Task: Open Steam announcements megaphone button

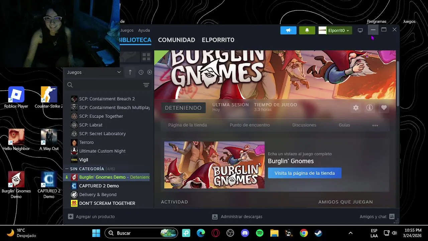Action: pos(289,30)
